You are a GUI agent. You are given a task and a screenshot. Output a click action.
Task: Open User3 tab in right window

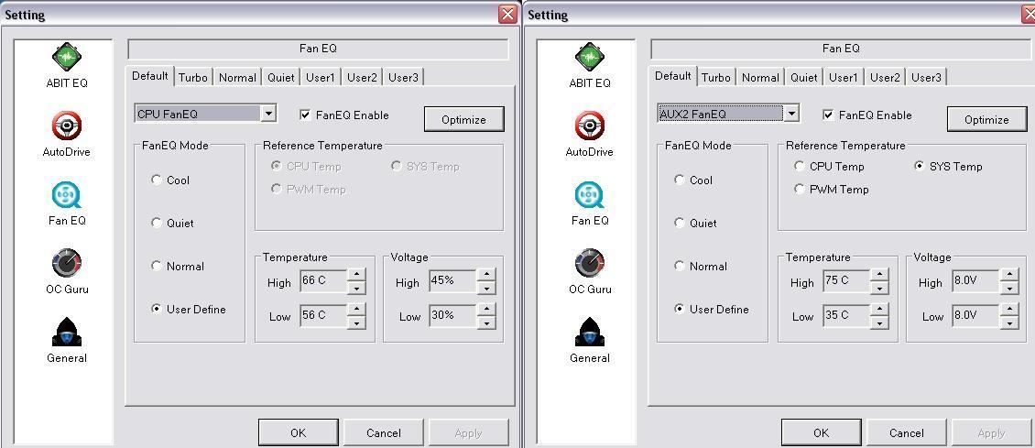tap(926, 77)
